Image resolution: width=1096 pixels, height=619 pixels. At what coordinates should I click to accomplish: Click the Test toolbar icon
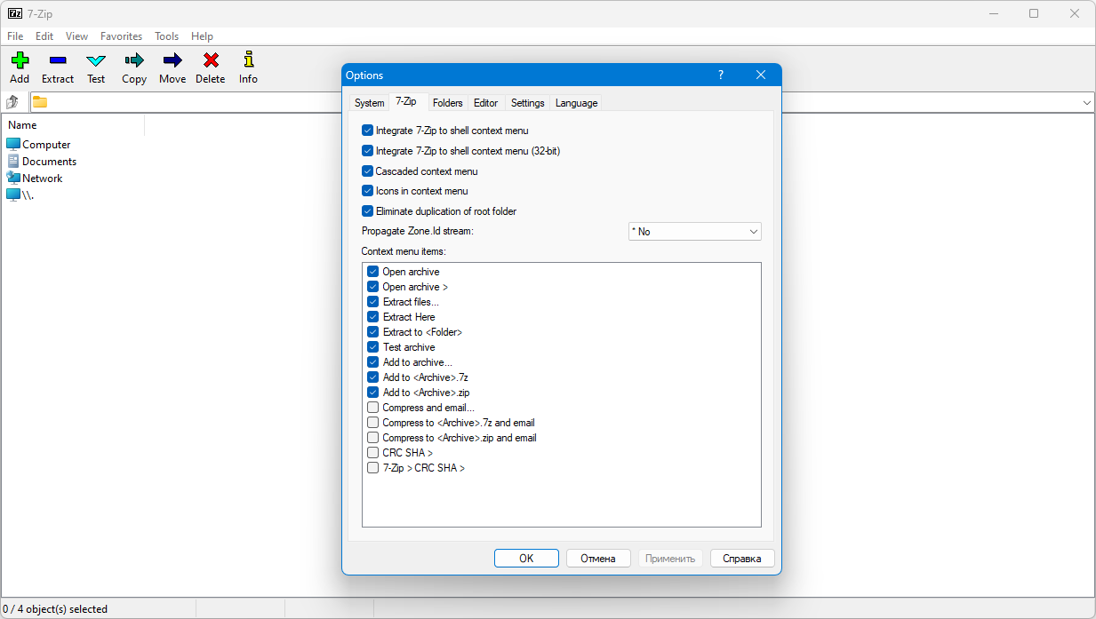[96, 60]
